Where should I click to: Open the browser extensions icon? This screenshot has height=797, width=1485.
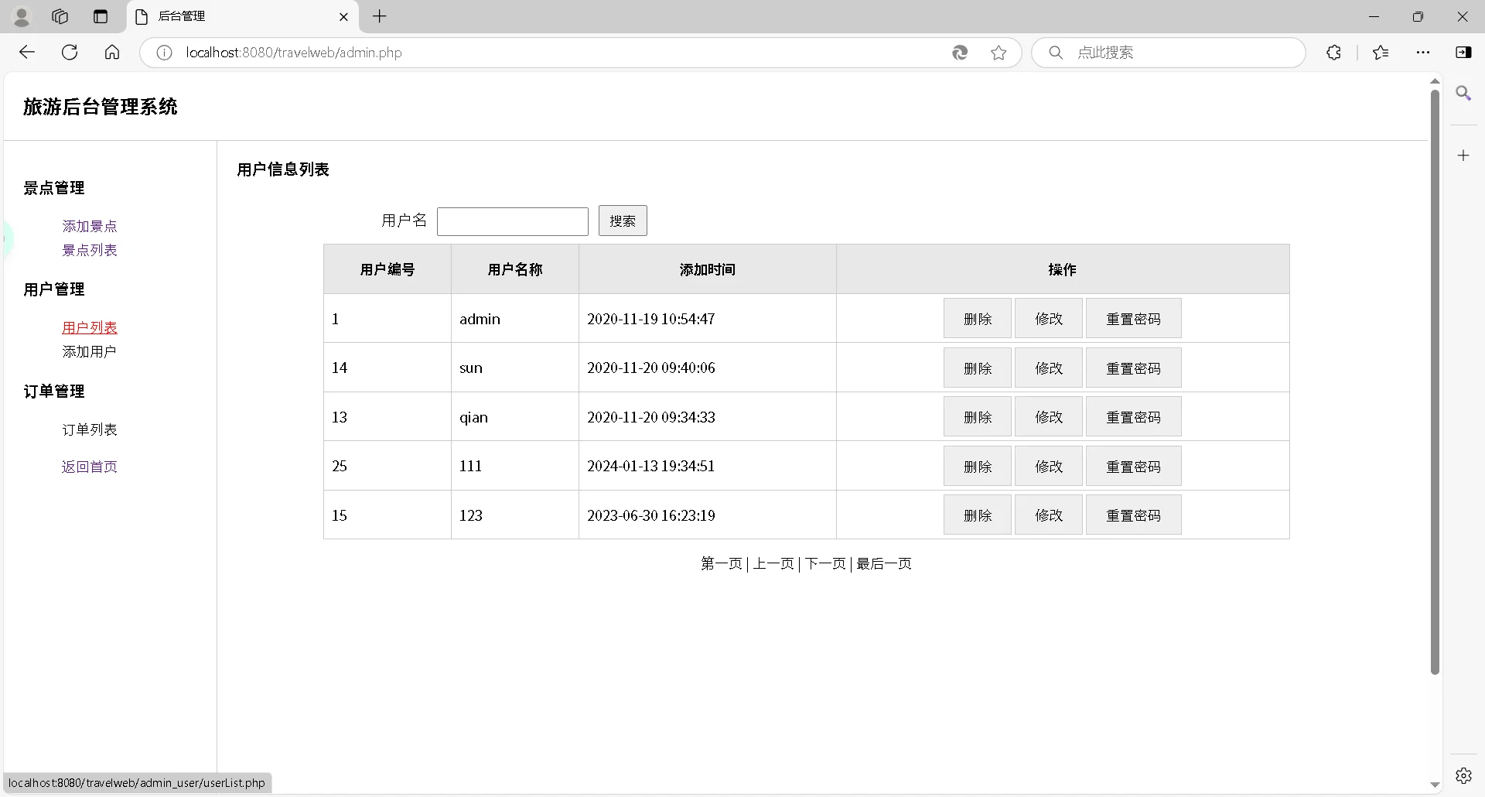(1333, 53)
